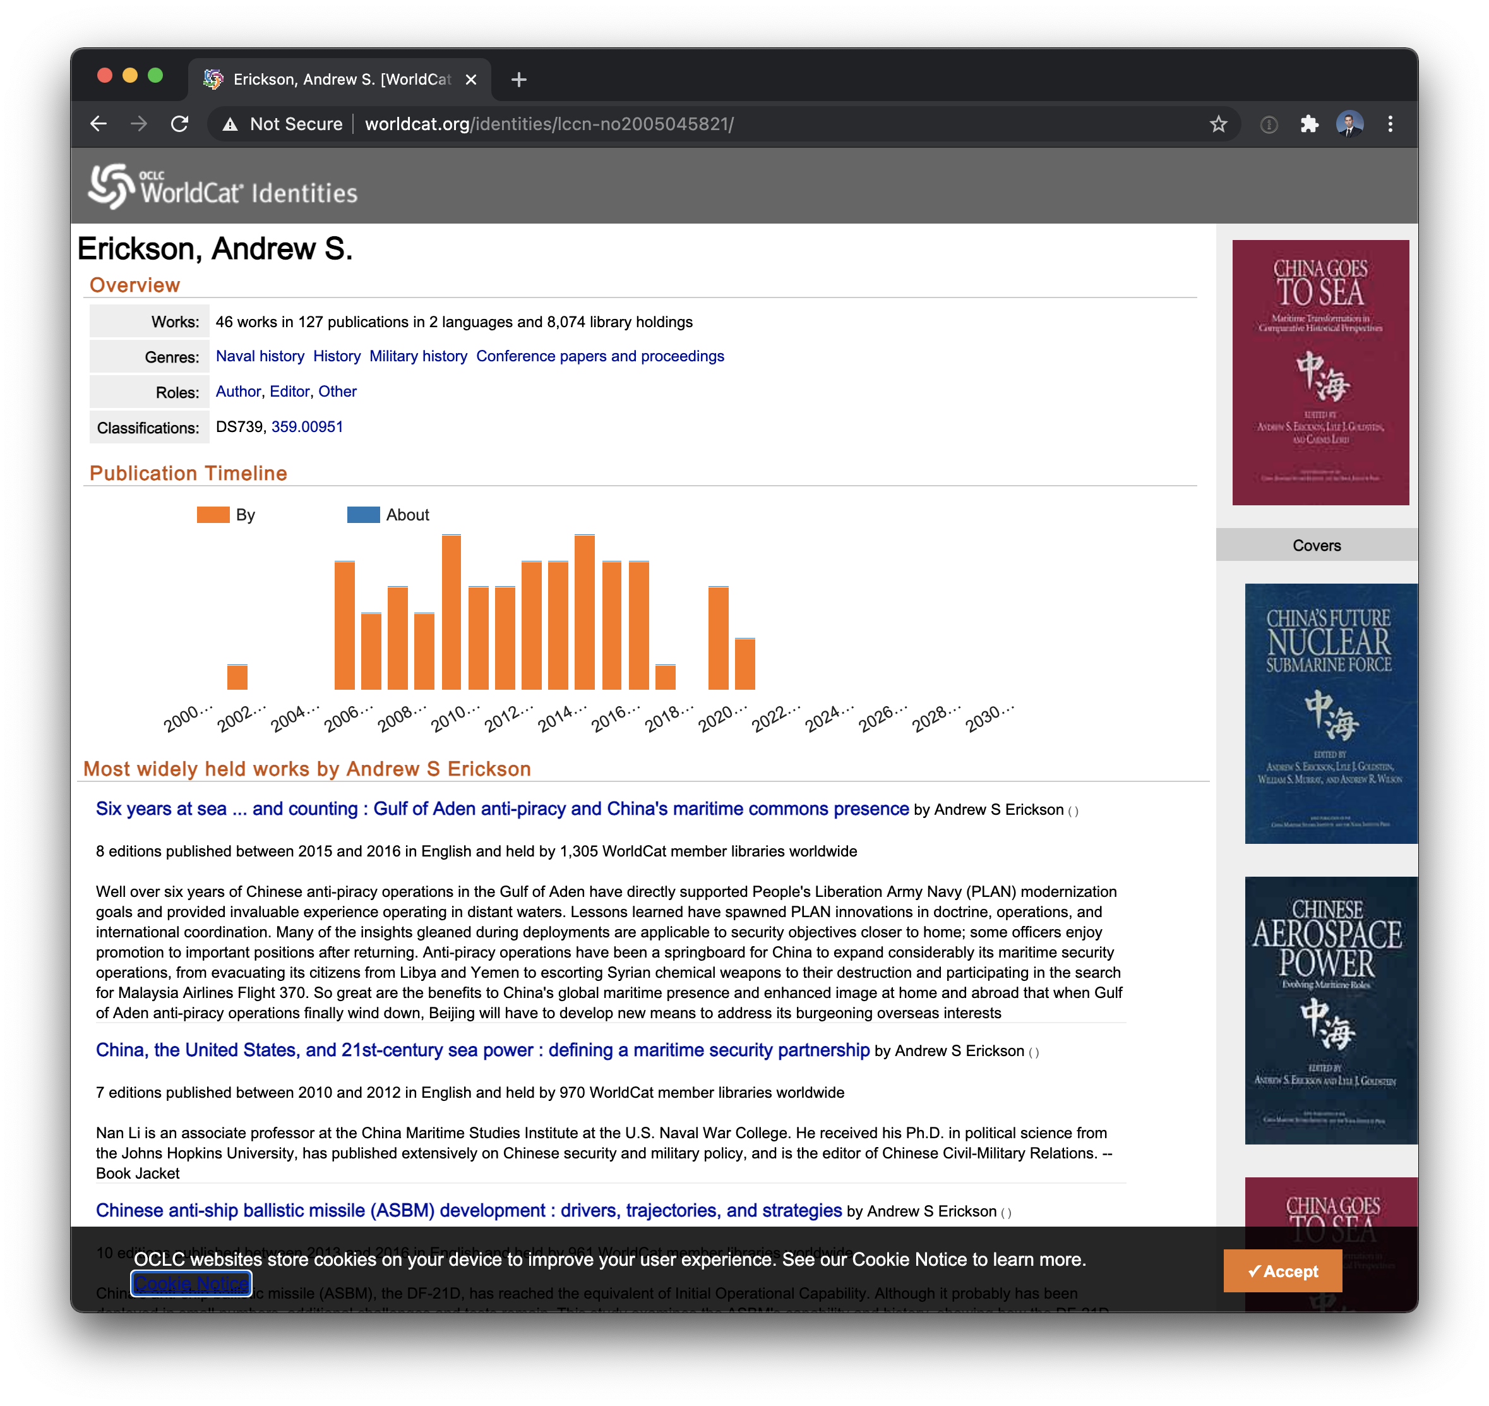Click the 2020 timeline axis label
The height and width of the screenshot is (1406, 1489).
722,718
